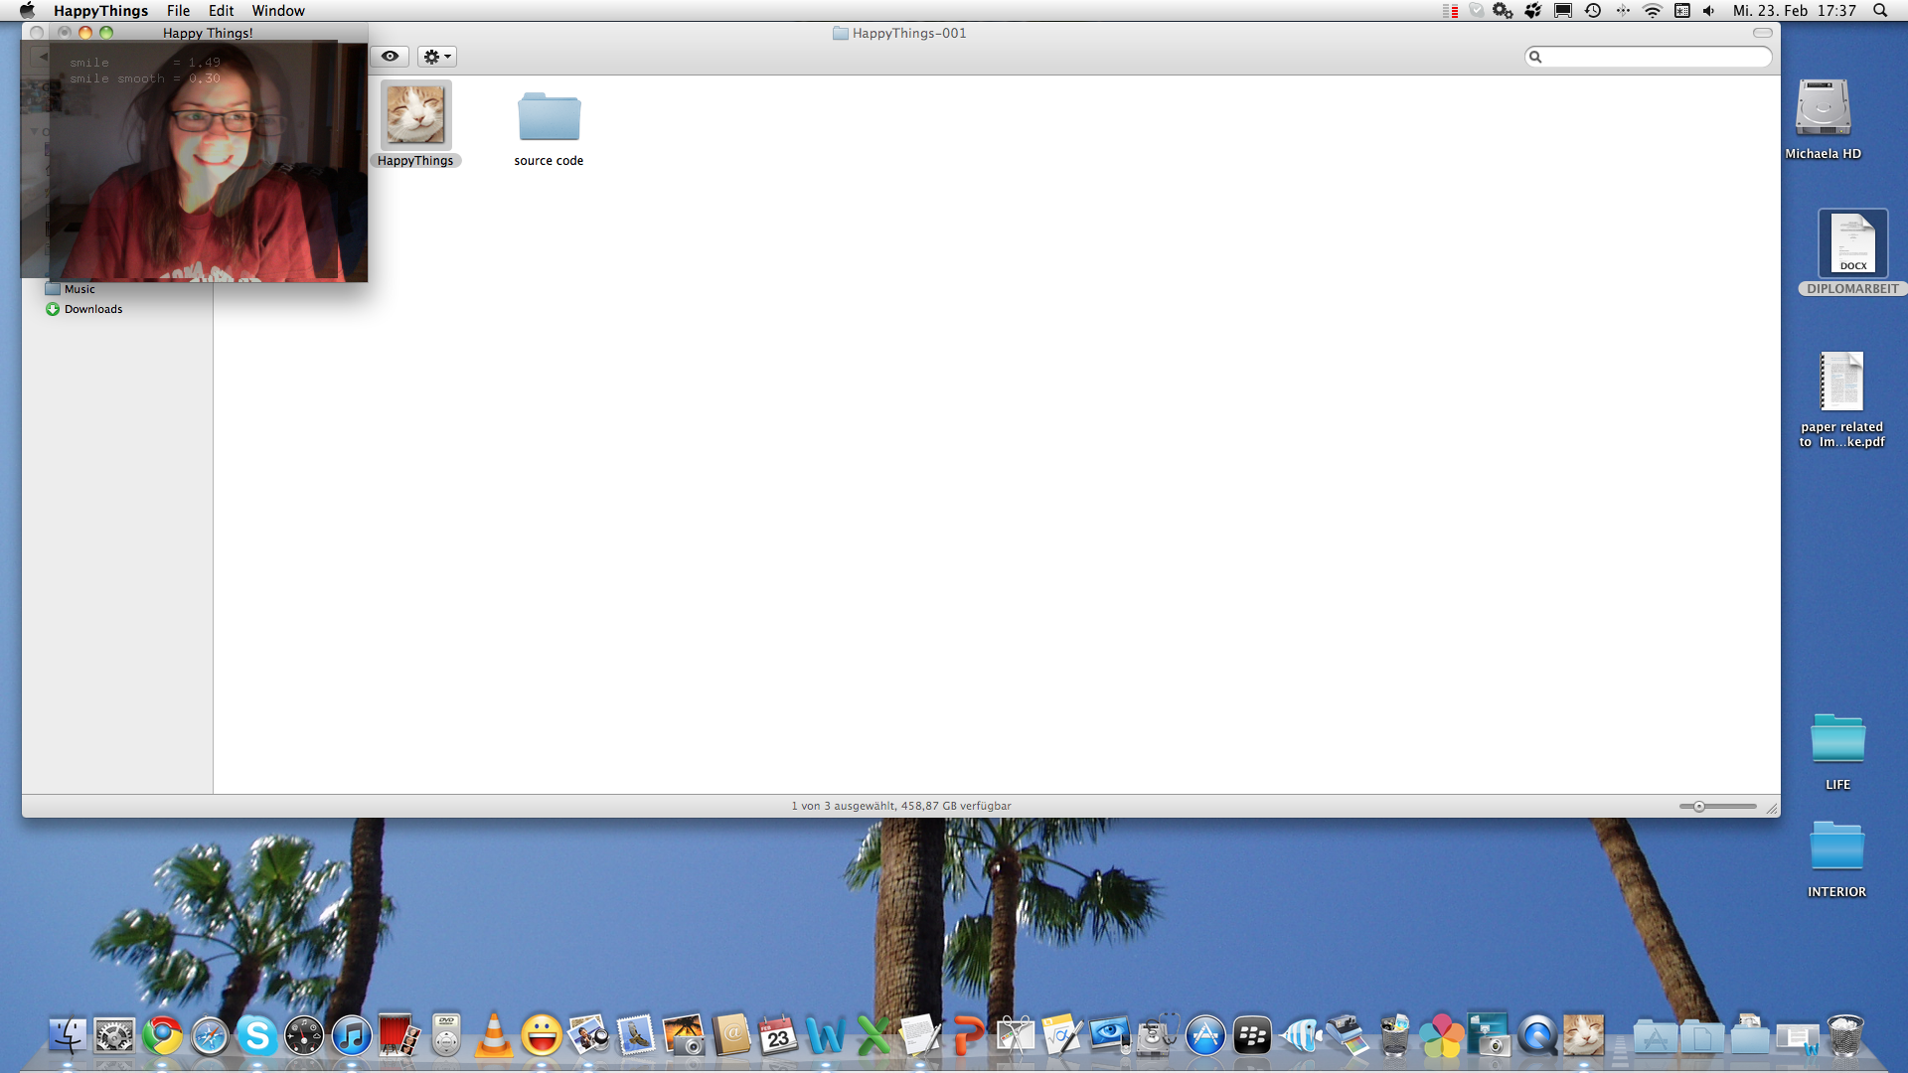
Task: Open the source code folder
Action: point(549,117)
